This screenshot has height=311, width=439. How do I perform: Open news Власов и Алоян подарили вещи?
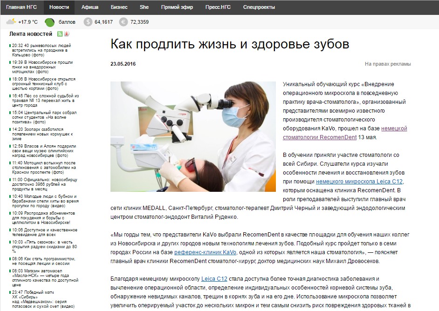tap(44, 151)
